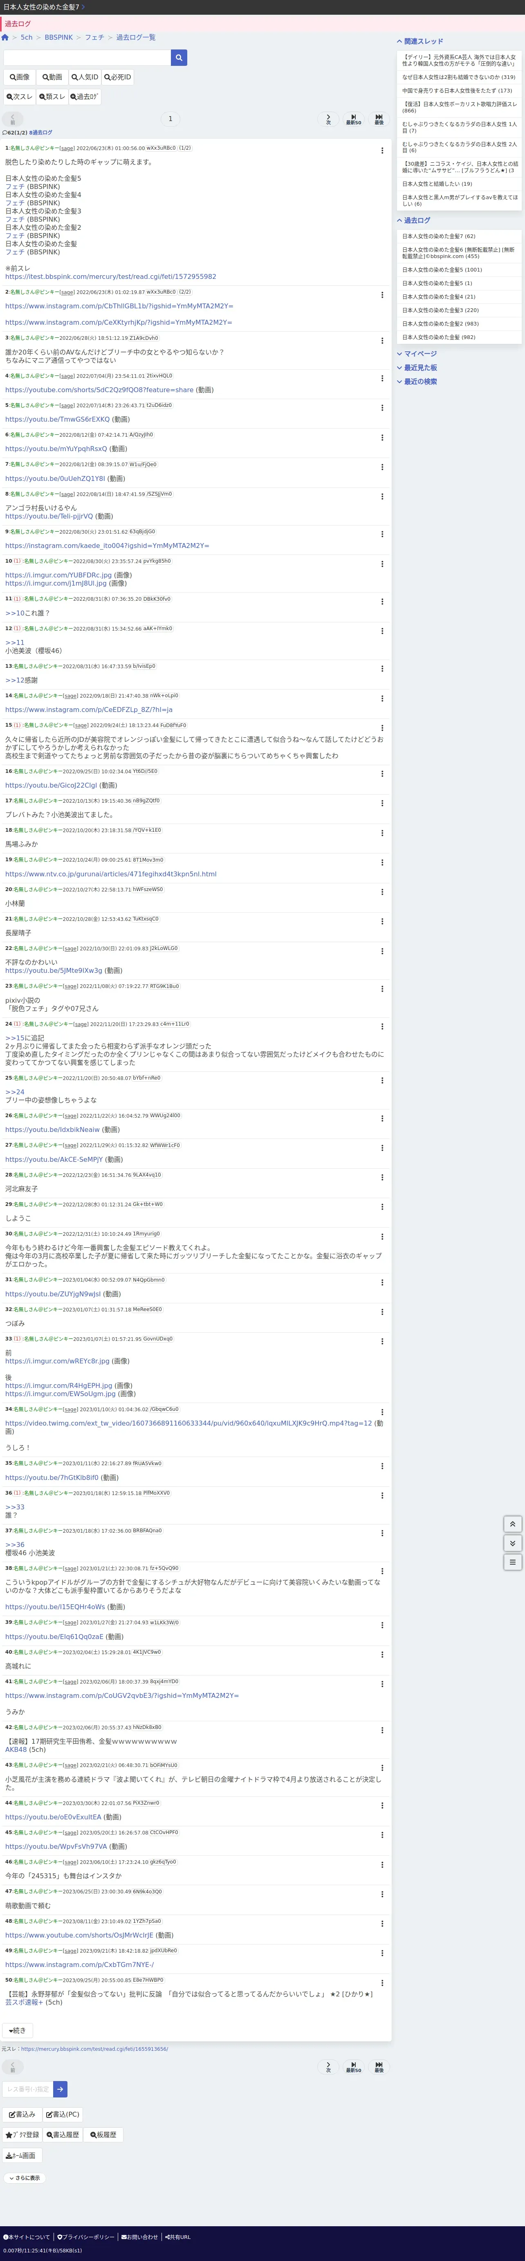
Task: Open the 動画 video search button
Action: [x=53, y=77]
